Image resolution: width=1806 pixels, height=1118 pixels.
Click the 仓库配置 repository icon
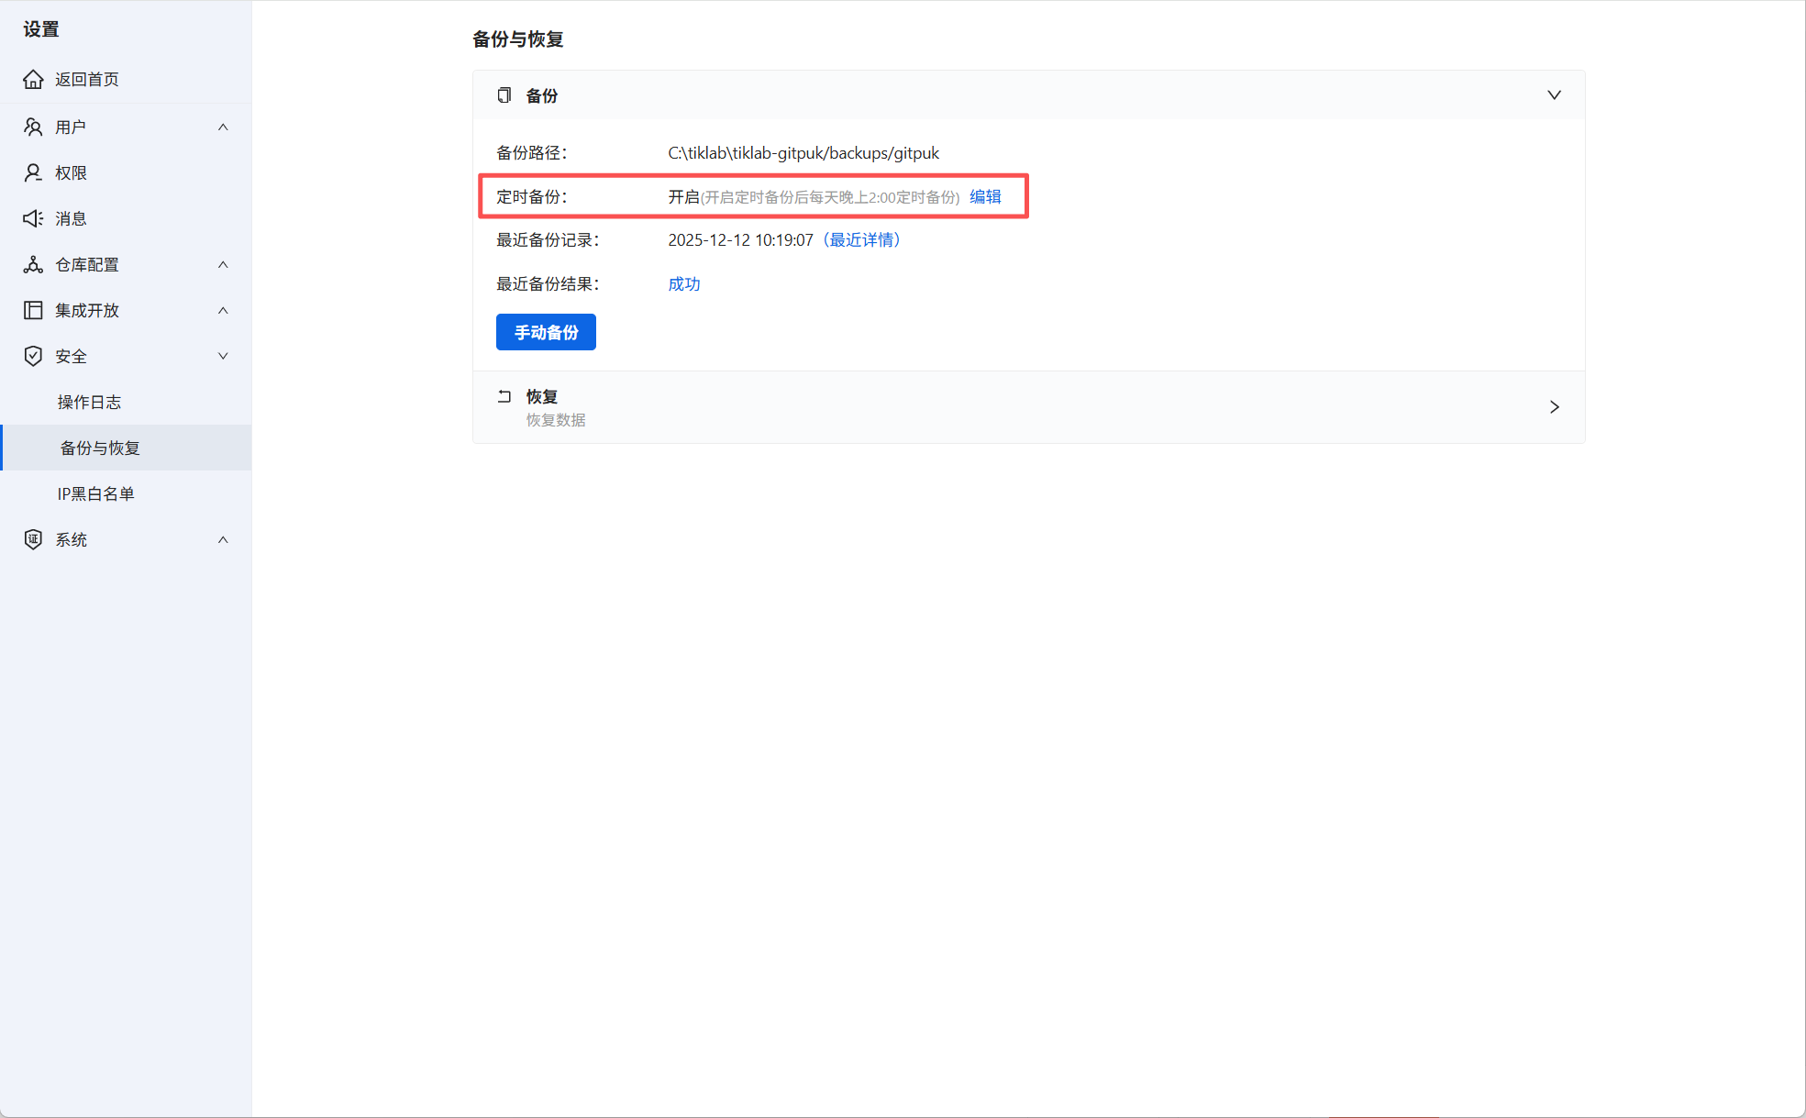click(x=33, y=264)
